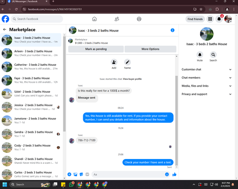
Task: Open the Friends icon in top navigation
Action: (x=117, y=19)
